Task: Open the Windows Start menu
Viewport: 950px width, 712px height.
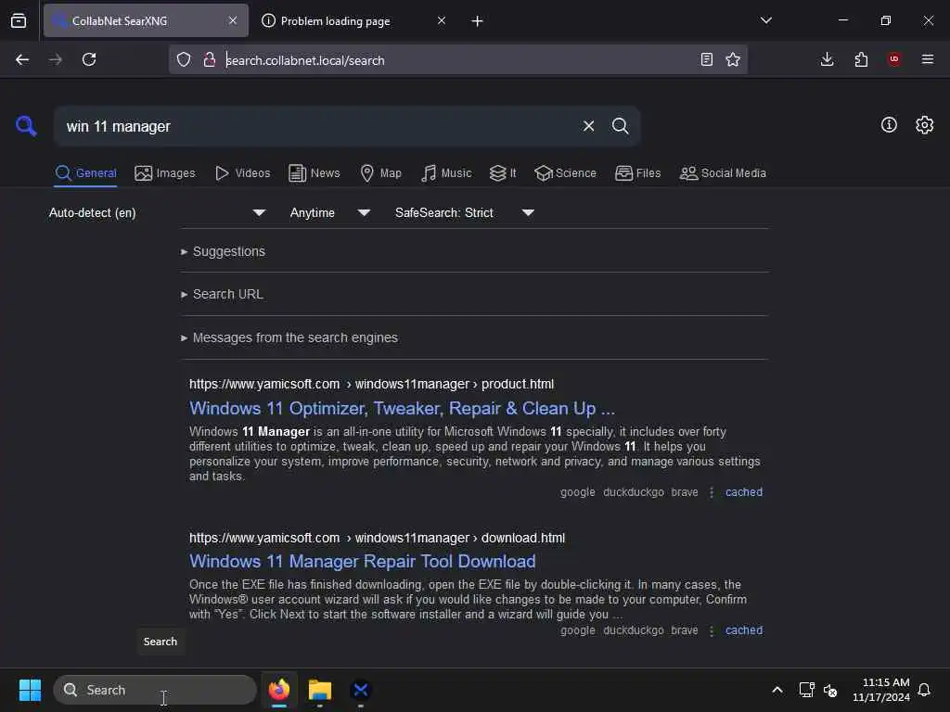Action: click(x=30, y=690)
